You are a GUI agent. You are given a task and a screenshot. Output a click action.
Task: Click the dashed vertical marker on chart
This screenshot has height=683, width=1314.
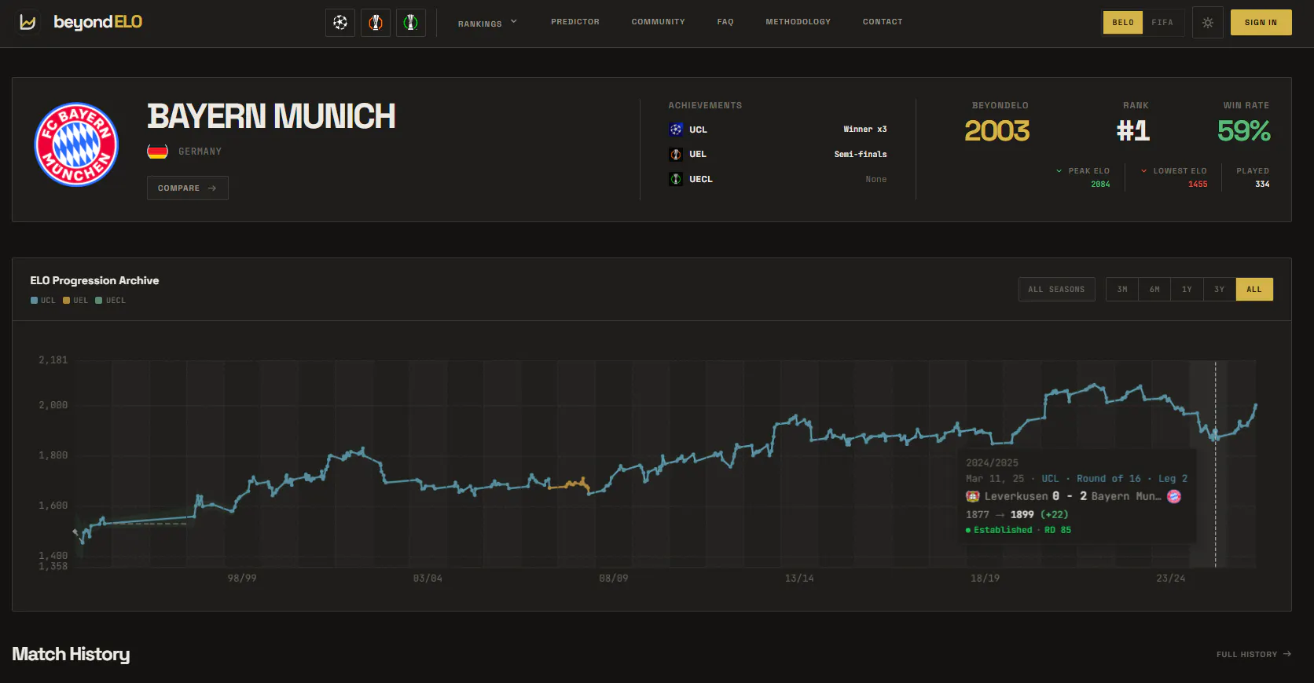tap(1215, 463)
